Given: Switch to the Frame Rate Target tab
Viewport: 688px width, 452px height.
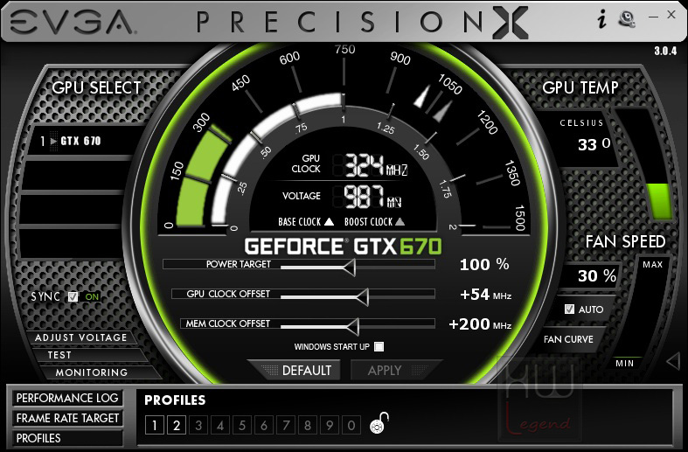Looking at the screenshot, I should click(x=67, y=418).
